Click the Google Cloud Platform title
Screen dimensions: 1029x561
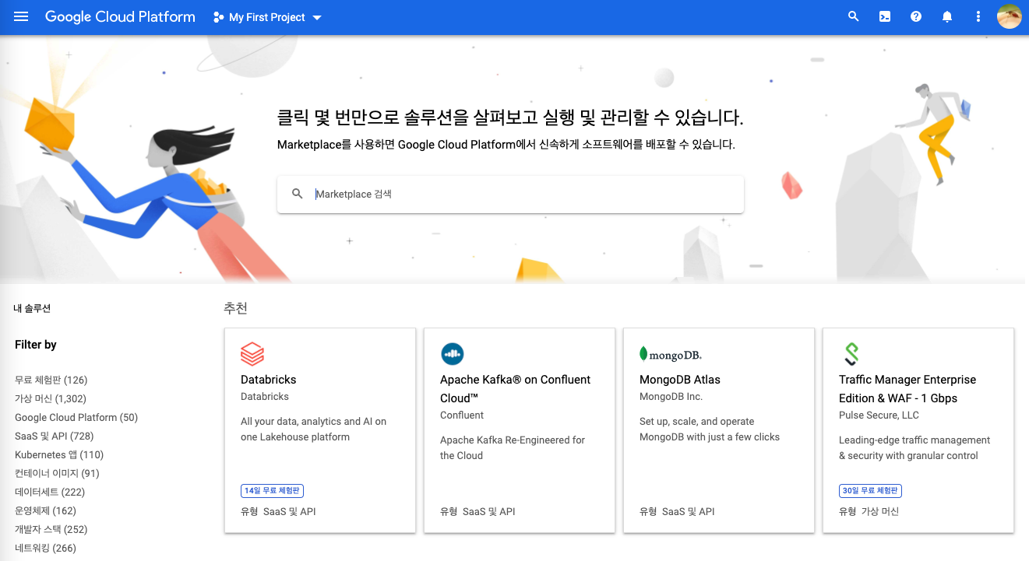click(120, 16)
